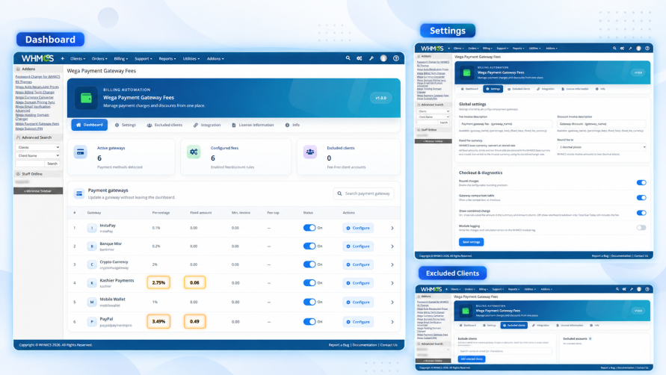Click Minimise Sidebar in Dashboard window
Image resolution: width=666 pixels, height=375 pixels.
coord(38,191)
